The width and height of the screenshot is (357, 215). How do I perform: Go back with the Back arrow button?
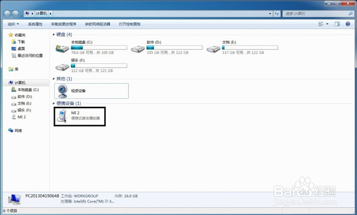7,14
